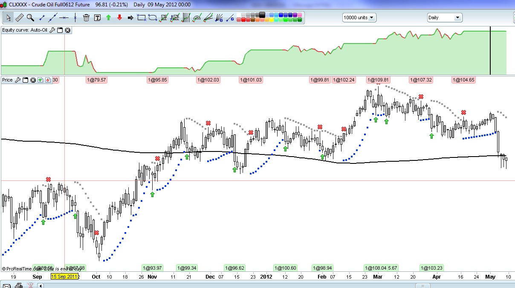The image size is (515, 288).
Task: Click the 1@93.97 buy trade label
Action: click(x=152, y=268)
